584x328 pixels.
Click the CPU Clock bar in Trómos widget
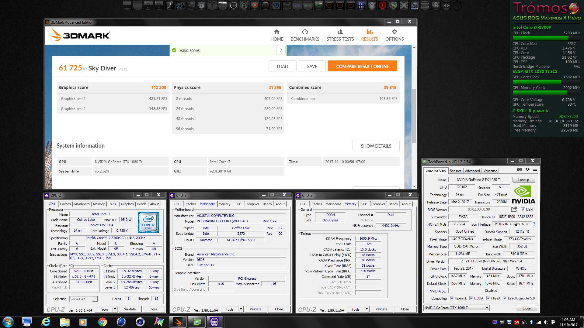coord(546,38)
